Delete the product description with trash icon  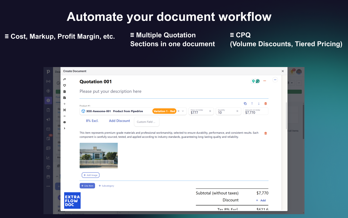click(266, 133)
